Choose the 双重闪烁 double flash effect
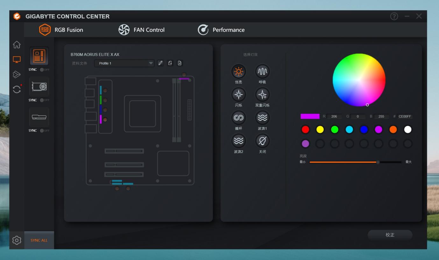 (x=262, y=94)
